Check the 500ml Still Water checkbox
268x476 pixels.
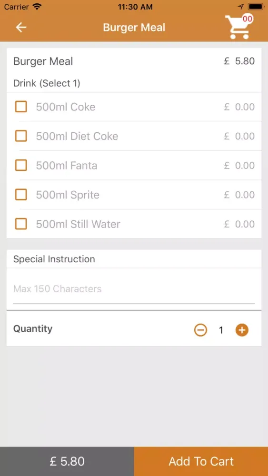click(21, 224)
